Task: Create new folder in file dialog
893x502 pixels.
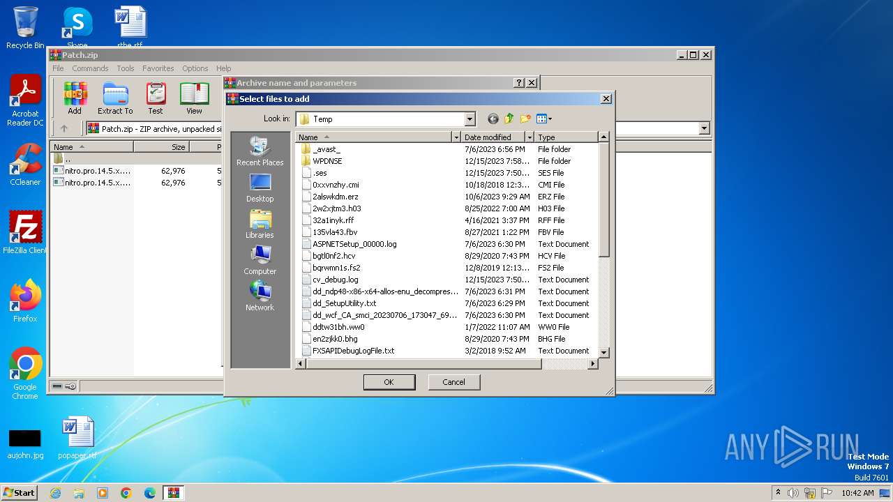Action: 525,119
